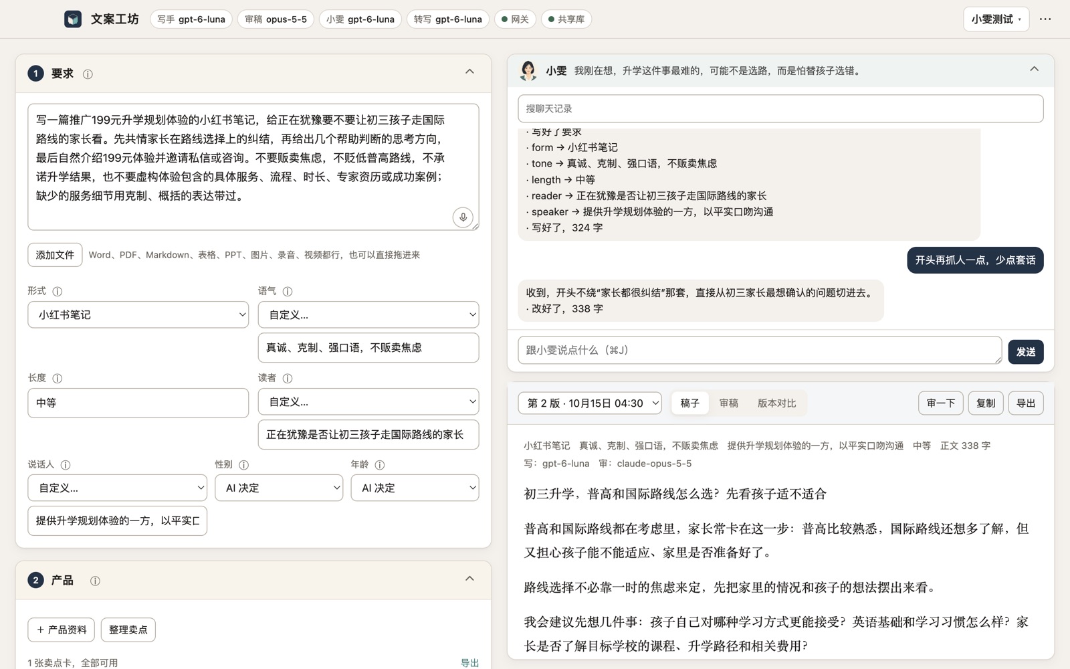Click the microphone icon in the requirements box

click(463, 217)
